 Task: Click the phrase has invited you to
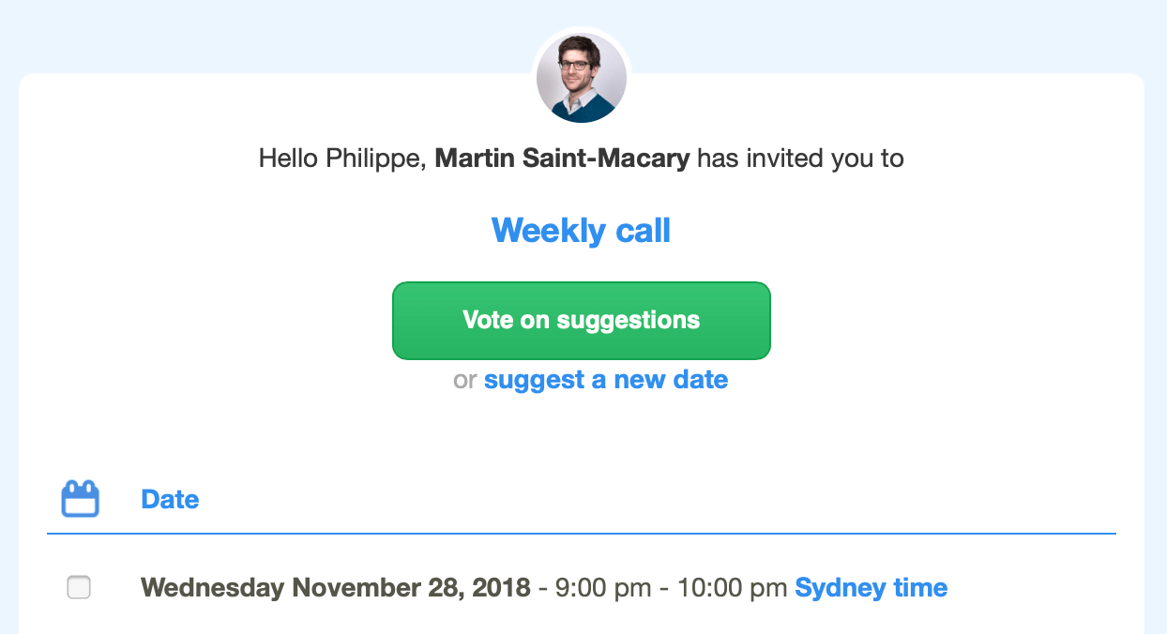801,158
